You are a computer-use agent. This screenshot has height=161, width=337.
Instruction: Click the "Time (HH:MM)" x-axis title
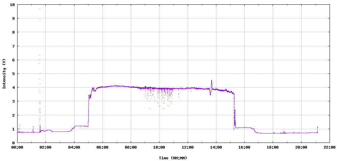(x=173, y=158)
